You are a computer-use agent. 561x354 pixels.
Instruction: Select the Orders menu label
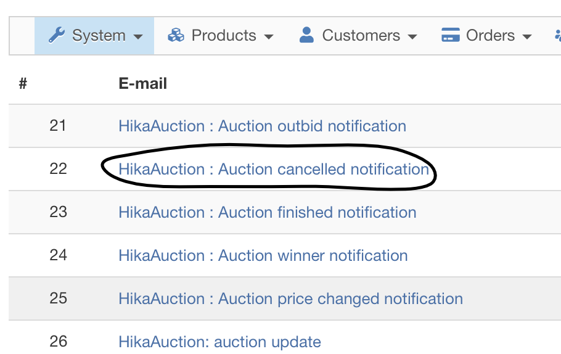(490, 36)
